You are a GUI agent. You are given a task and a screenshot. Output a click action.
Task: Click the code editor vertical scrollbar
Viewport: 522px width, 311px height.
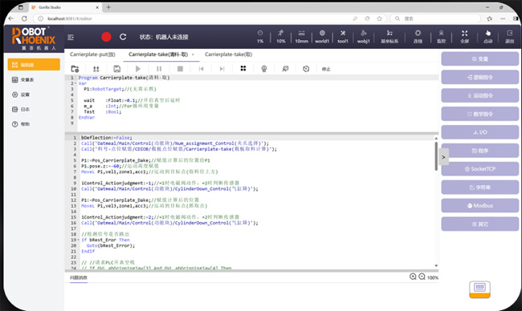click(436, 156)
